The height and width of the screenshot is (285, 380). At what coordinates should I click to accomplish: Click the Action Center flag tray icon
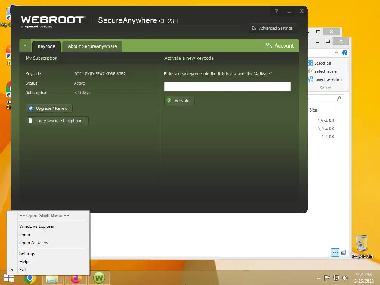click(327, 278)
